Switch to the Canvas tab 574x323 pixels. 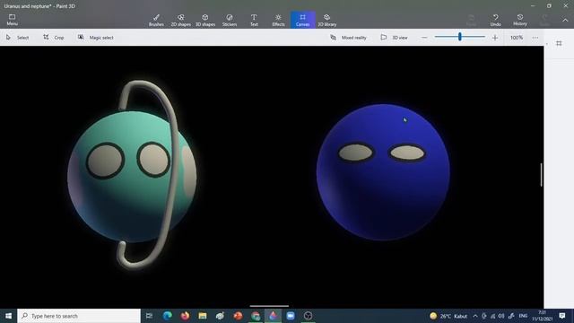pos(303,20)
